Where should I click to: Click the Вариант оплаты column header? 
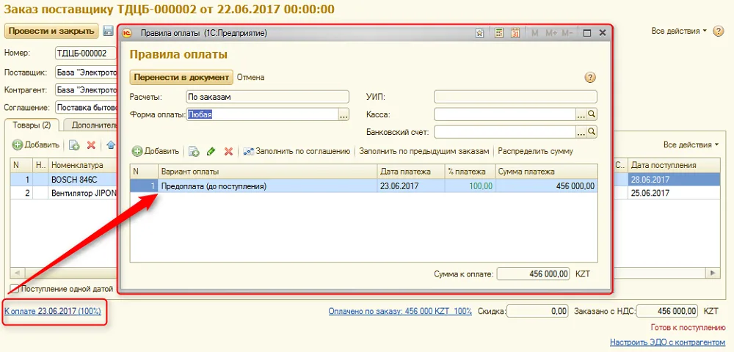tap(268, 172)
